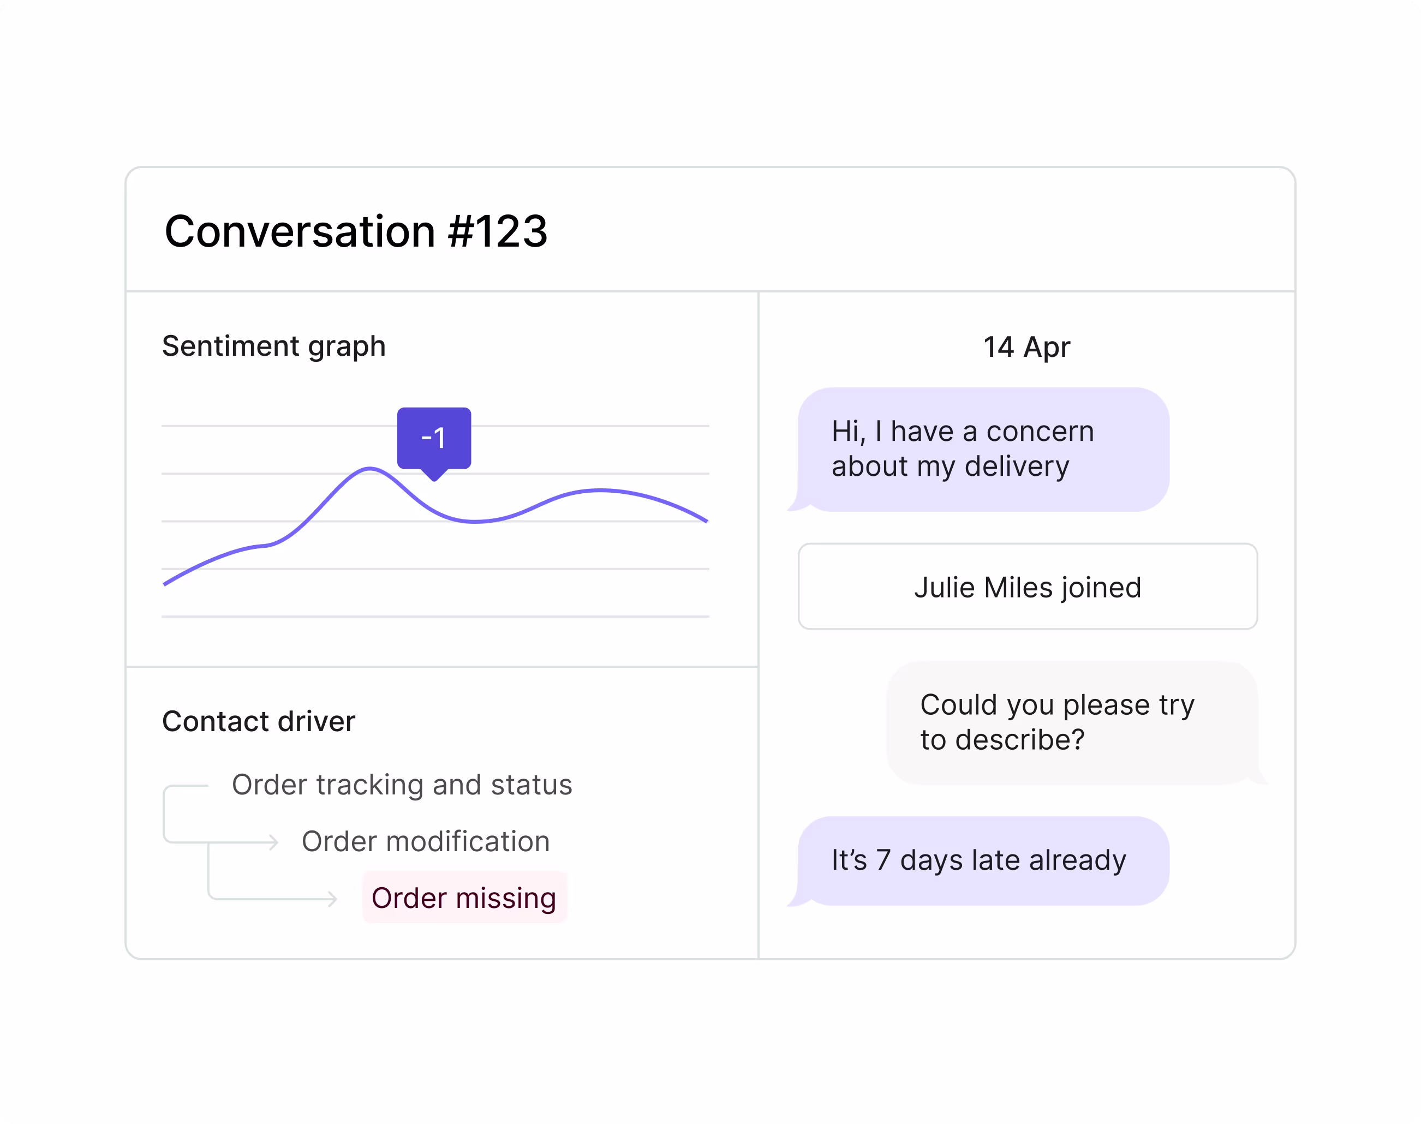Screen dimensions: 1421x1124
Task: Click the 14 Apr date label
Action: pyautogui.click(x=1027, y=347)
